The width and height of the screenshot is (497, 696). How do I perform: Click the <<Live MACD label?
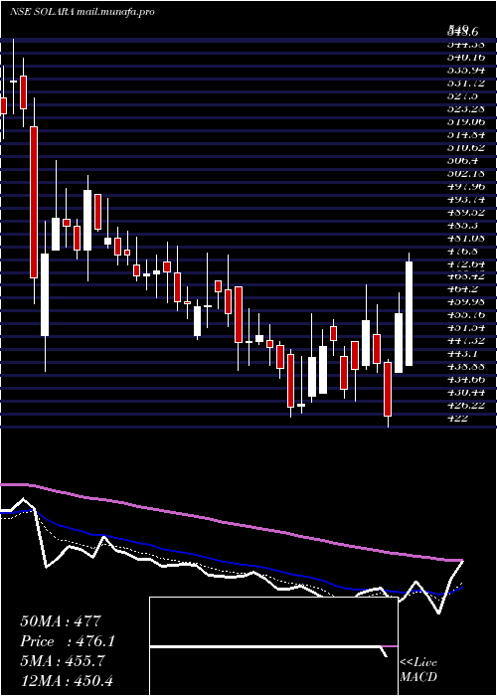(x=418, y=669)
